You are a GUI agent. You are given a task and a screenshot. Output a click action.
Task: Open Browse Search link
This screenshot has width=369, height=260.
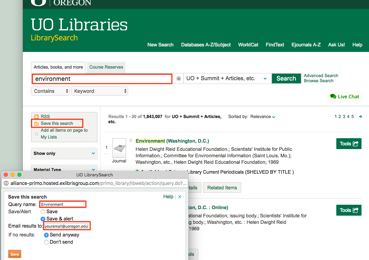pos(319,81)
